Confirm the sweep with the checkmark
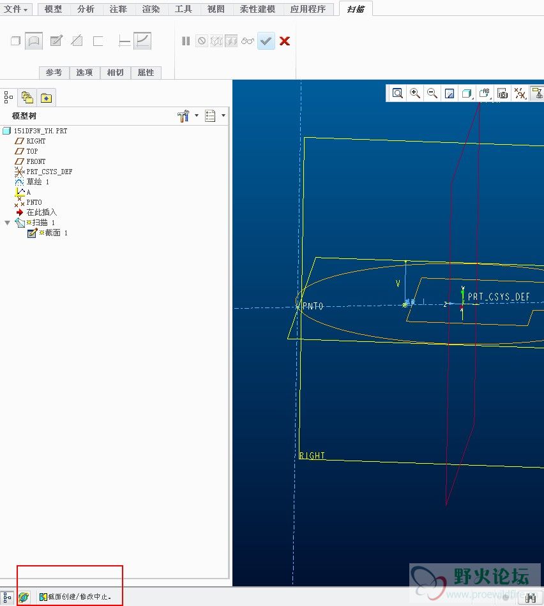Image resolution: width=544 pixels, height=606 pixels. tap(266, 41)
